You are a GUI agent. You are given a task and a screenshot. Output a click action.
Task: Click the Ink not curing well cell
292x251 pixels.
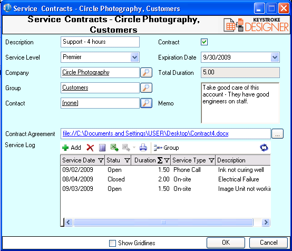click(241, 170)
